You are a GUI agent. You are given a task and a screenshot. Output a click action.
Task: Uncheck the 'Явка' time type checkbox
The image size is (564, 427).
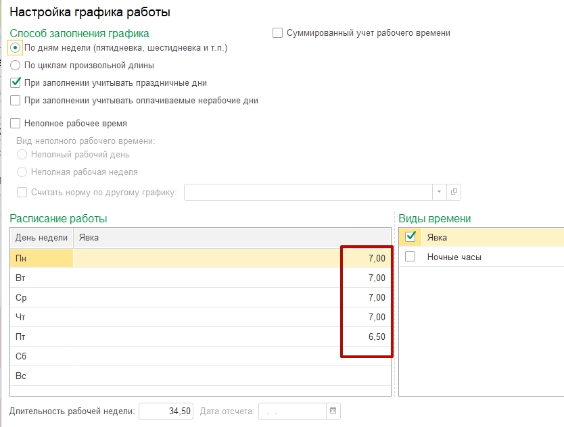point(410,237)
